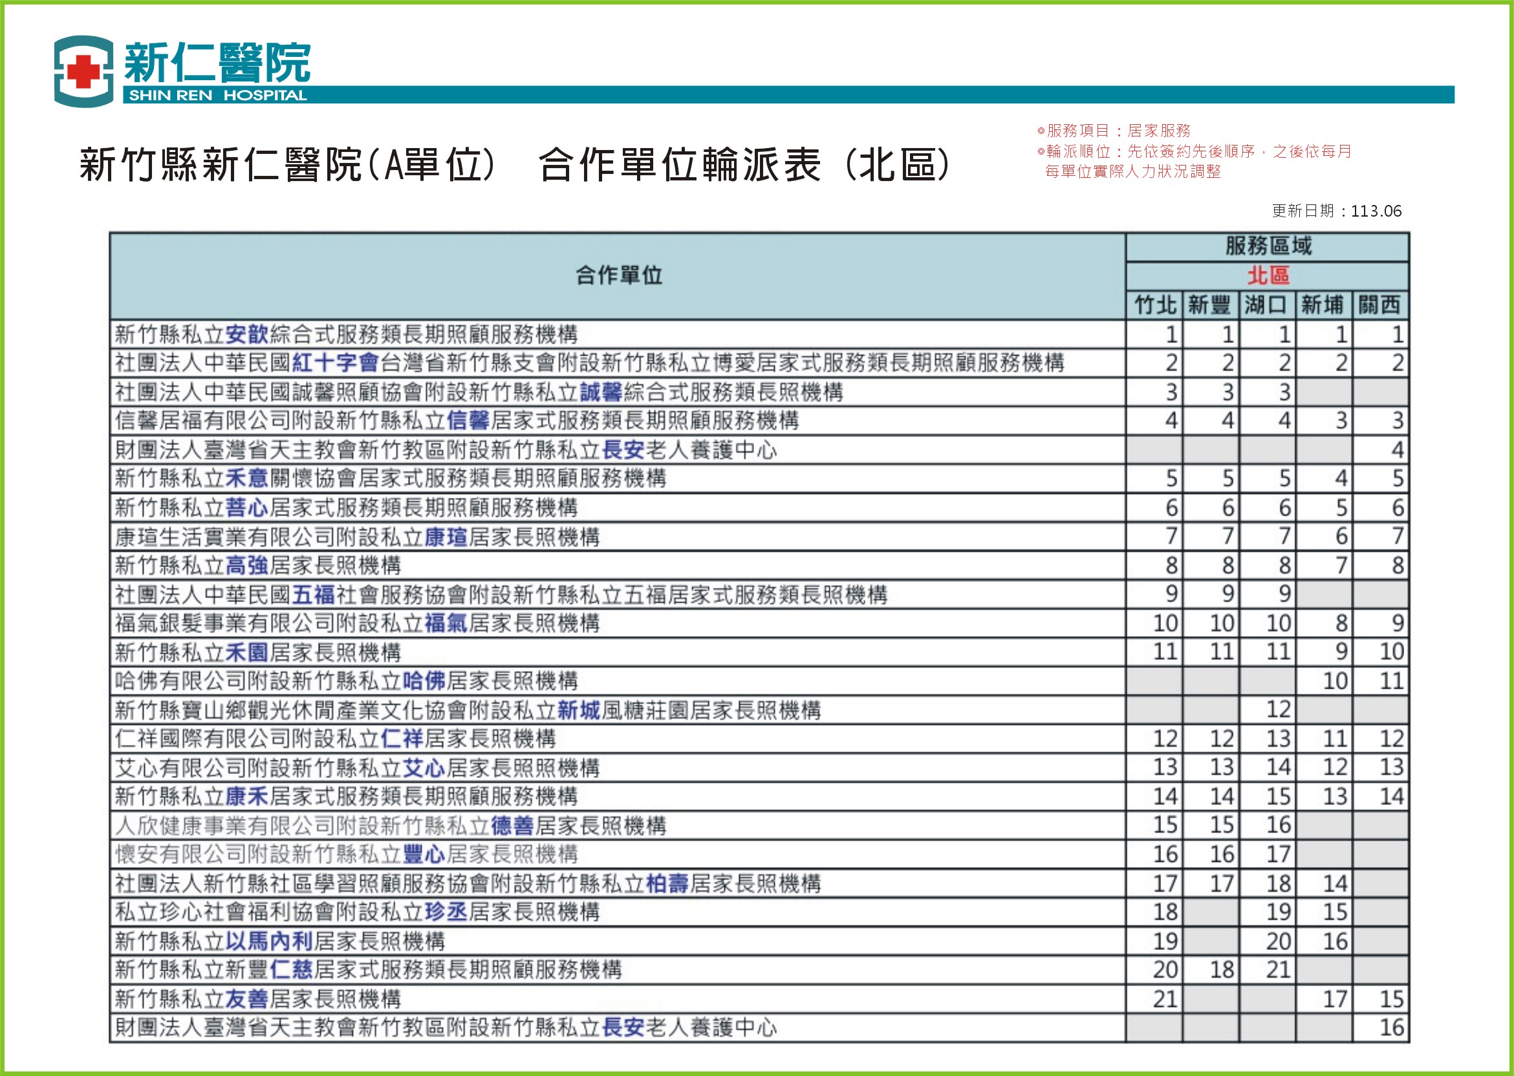Select the 信馨居家式服務類 row name

click(x=457, y=420)
